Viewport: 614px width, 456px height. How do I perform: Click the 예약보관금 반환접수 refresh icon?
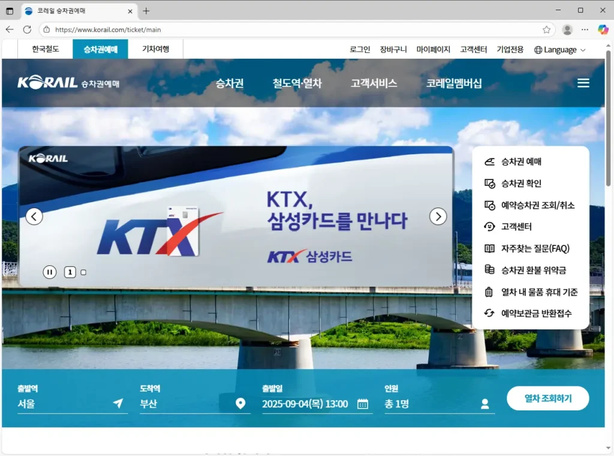tap(489, 313)
